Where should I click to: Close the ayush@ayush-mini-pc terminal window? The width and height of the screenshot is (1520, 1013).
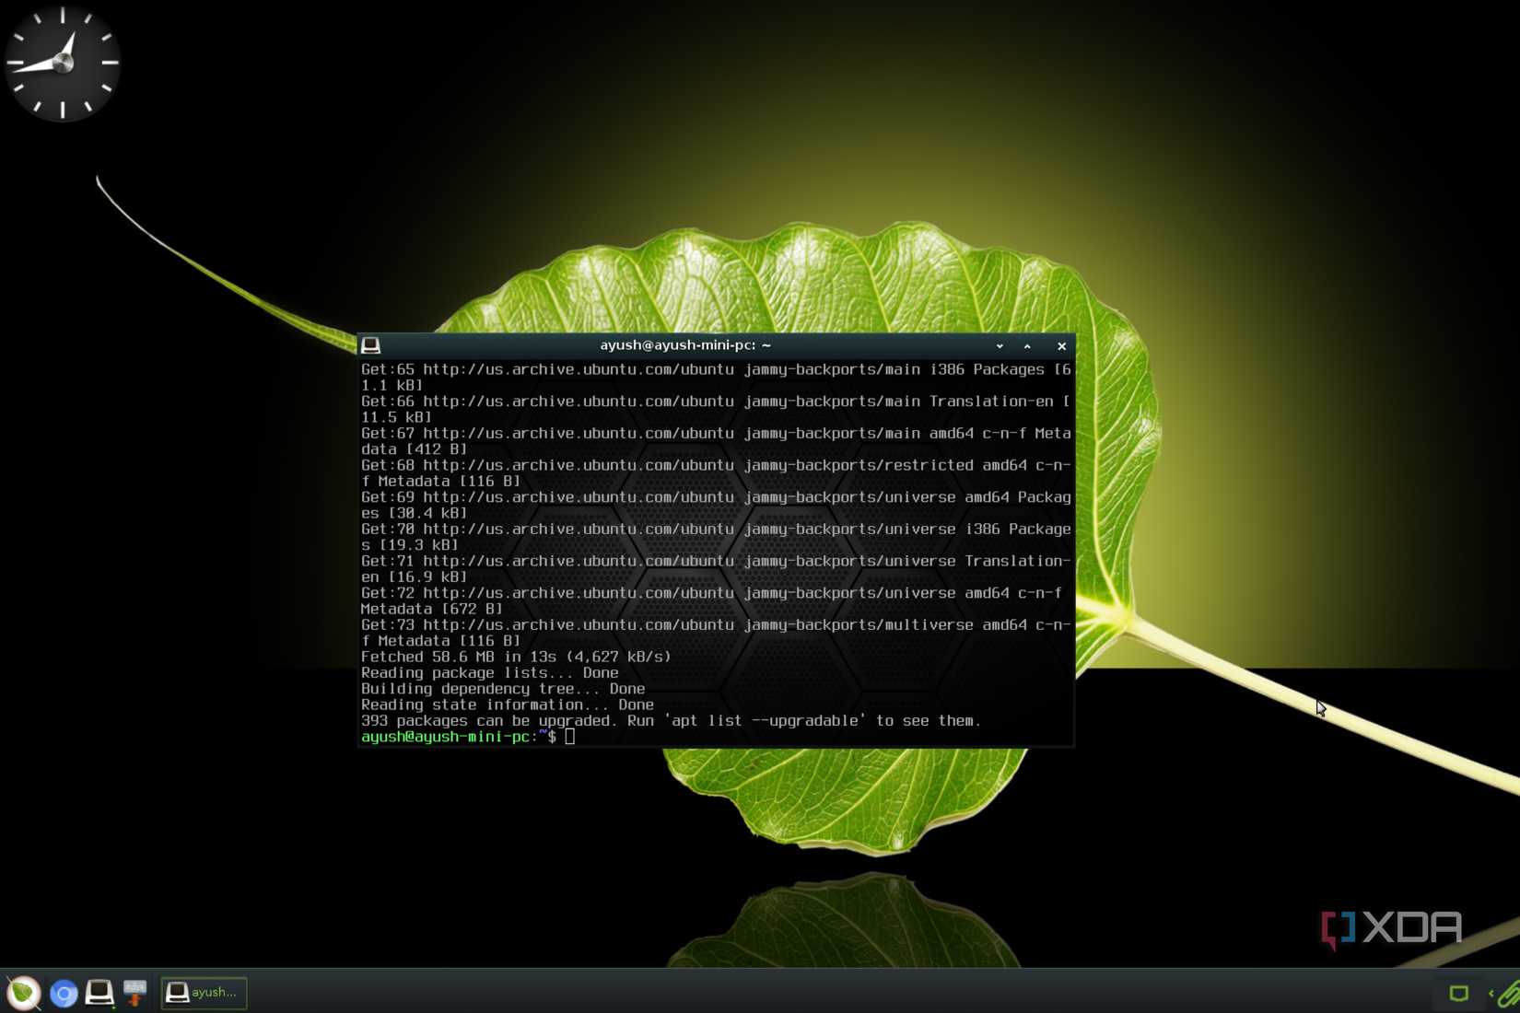[1061, 346]
